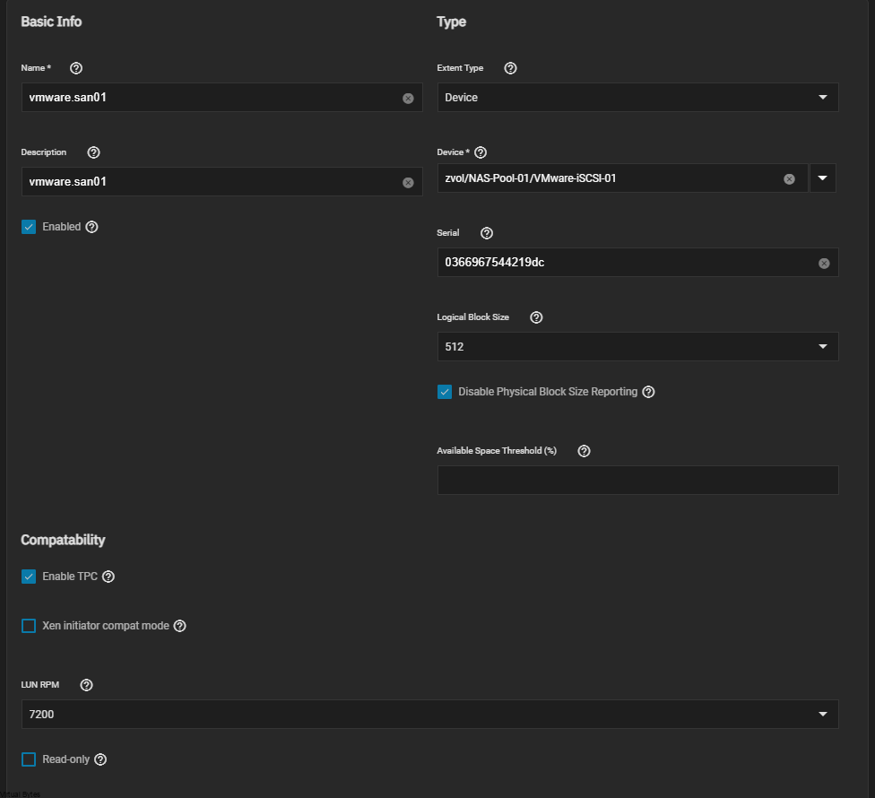Uncheck the Enable TPC checkbox
This screenshot has width=875, height=798.
29,577
